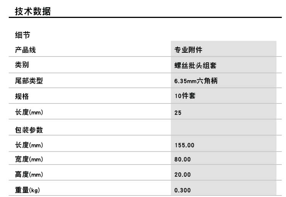Viewport: 286px width, 197px height.
Task: Click the 技术数据 heading
Action: [33, 11]
